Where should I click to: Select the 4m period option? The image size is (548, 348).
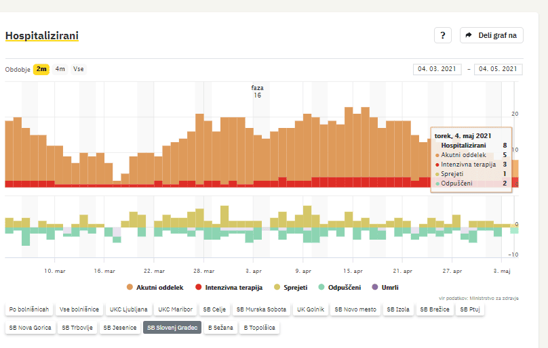[60, 69]
